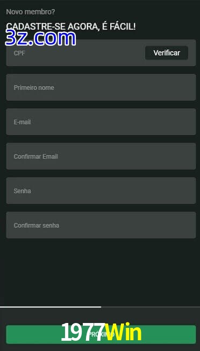Click the 'Confirmar Email' placeholder text
Viewport: 200px width, 351px height.
[x=36, y=157]
